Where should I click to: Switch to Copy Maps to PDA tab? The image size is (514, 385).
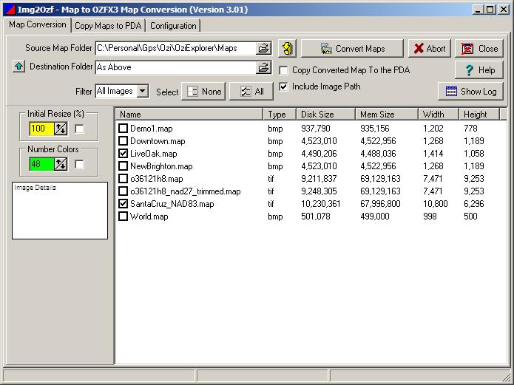coord(108,26)
